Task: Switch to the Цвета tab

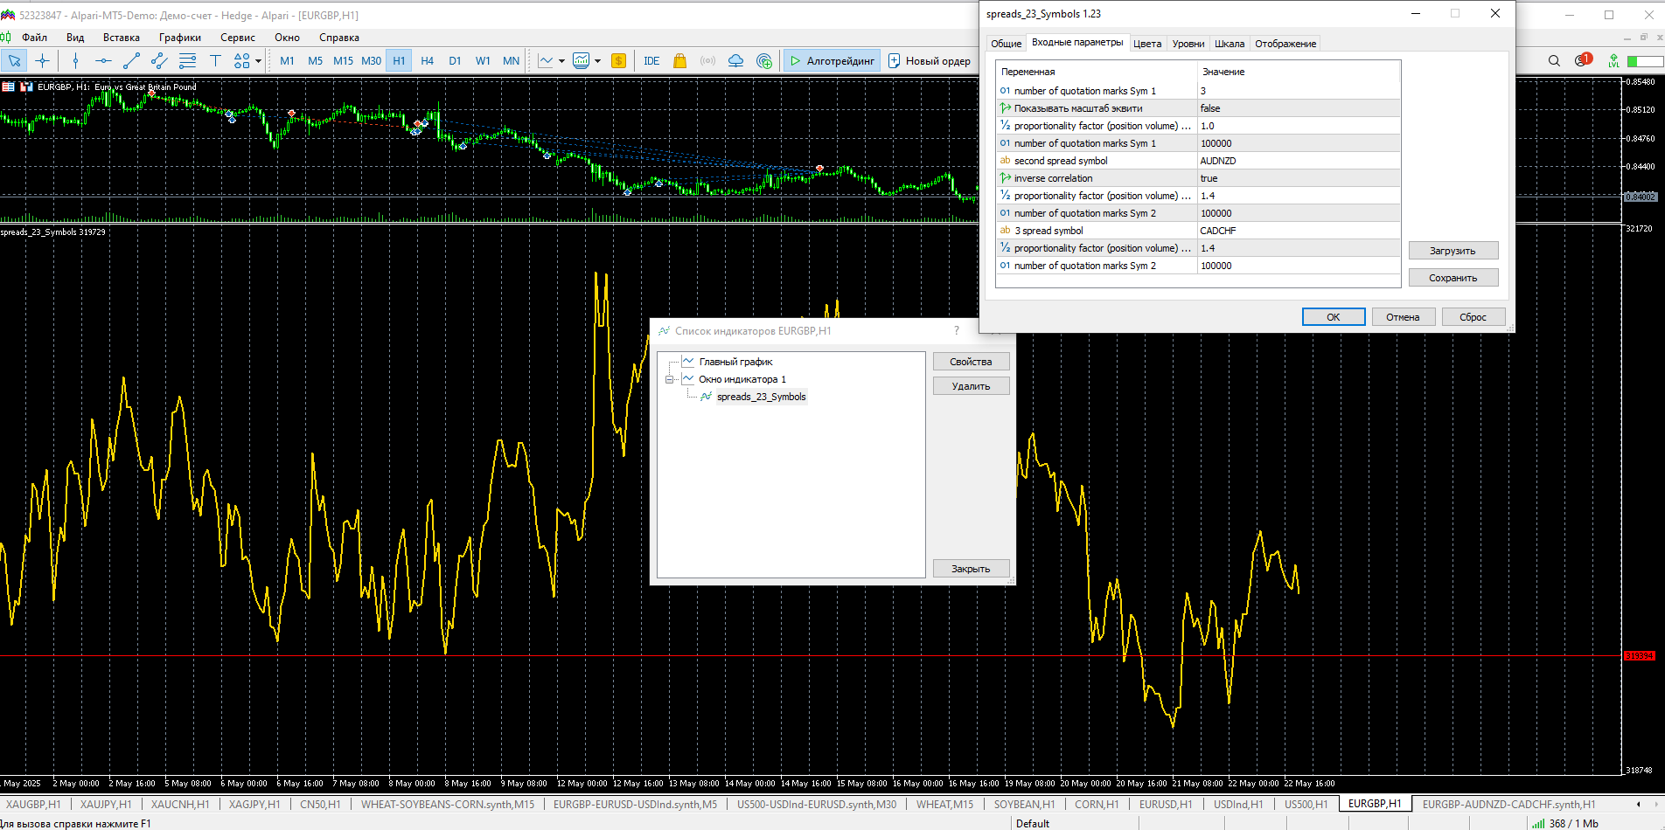Action: (1146, 44)
